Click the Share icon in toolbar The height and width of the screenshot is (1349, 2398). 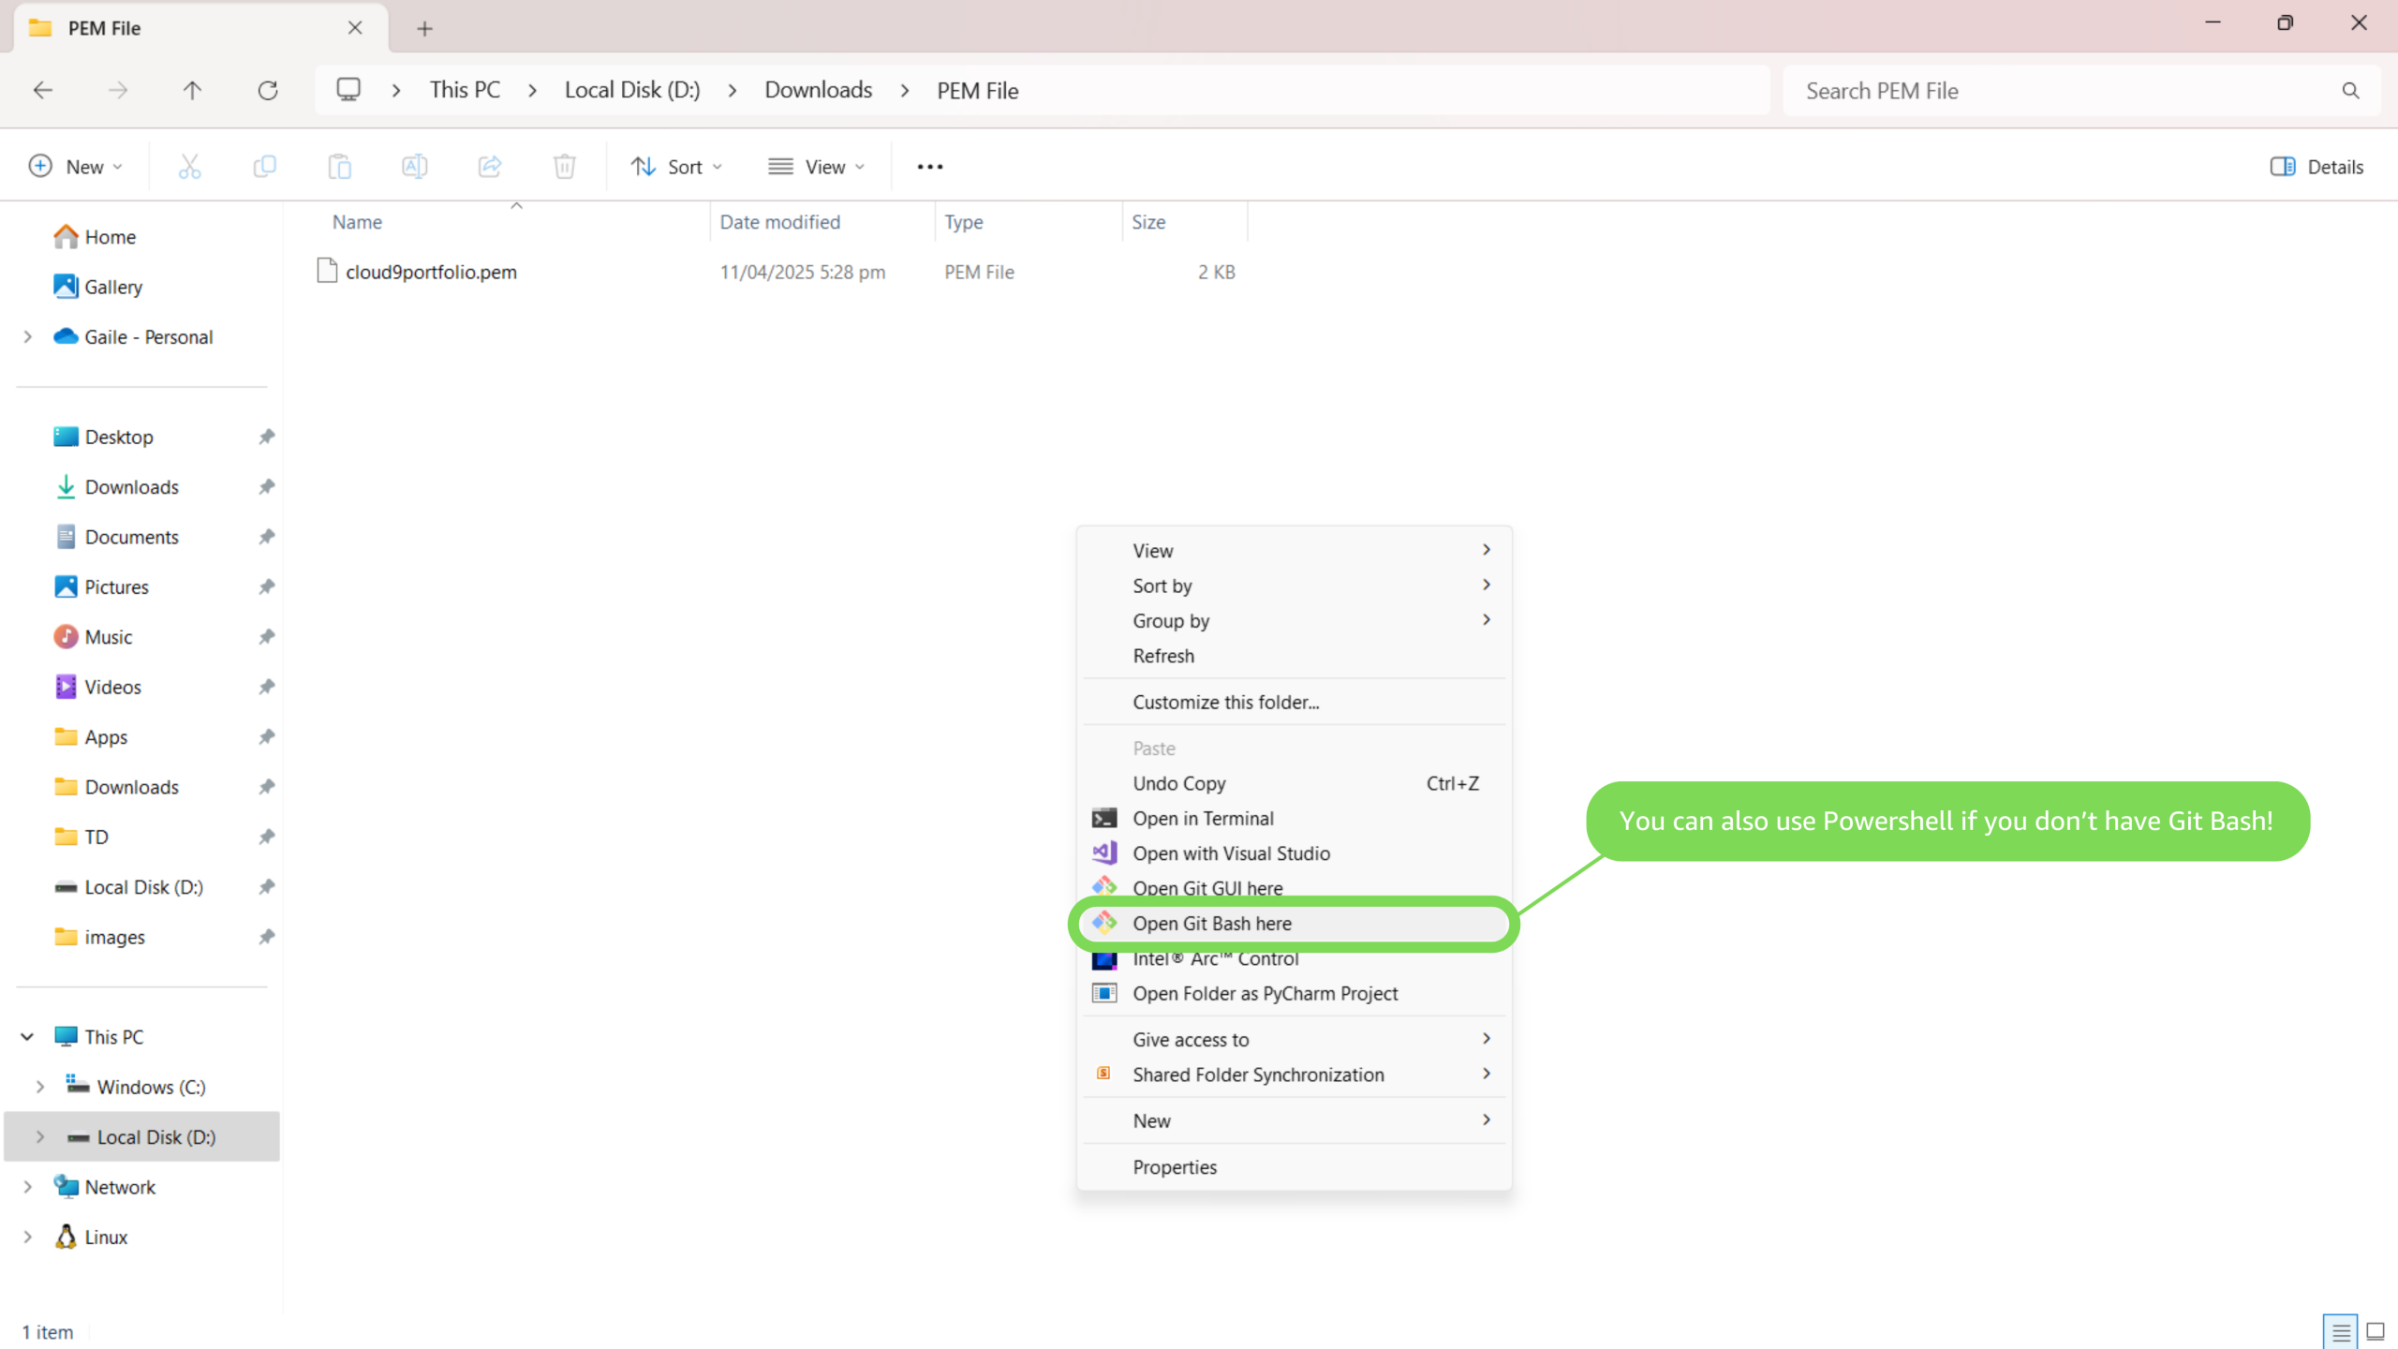pos(489,167)
